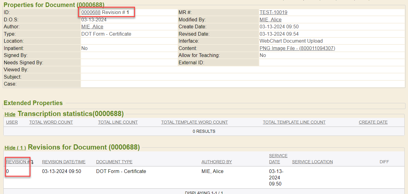Image resolution: width=408 pixels, height=194 pixels.
Task: Sort revisions by REVISION DATE/TIME
Action: 64,162
